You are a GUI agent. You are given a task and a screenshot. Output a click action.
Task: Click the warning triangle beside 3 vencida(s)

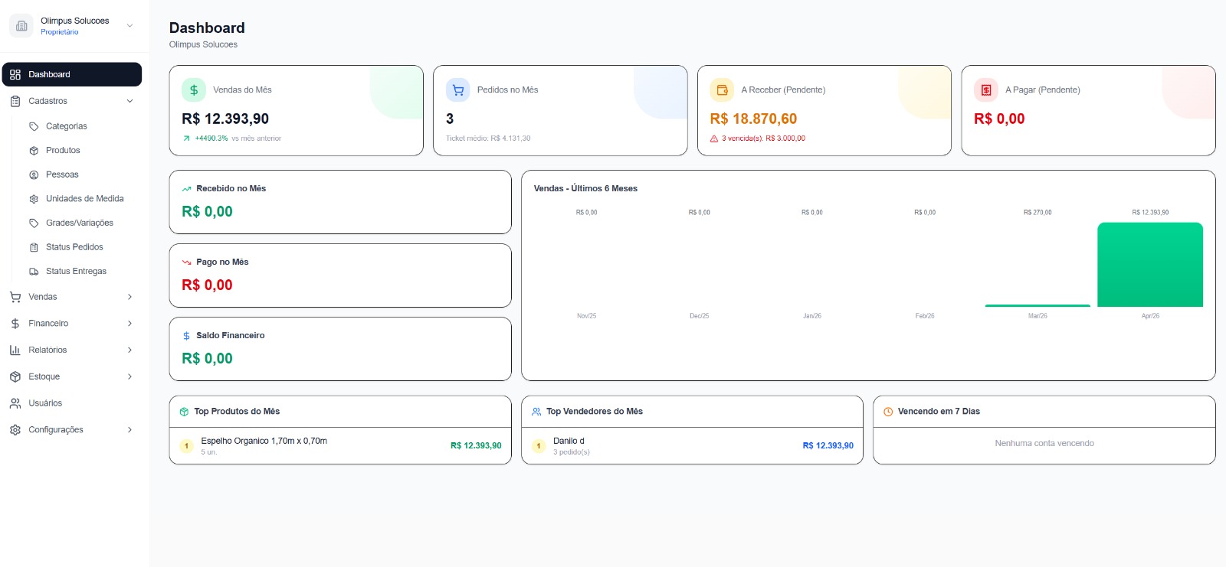[714, 138]
